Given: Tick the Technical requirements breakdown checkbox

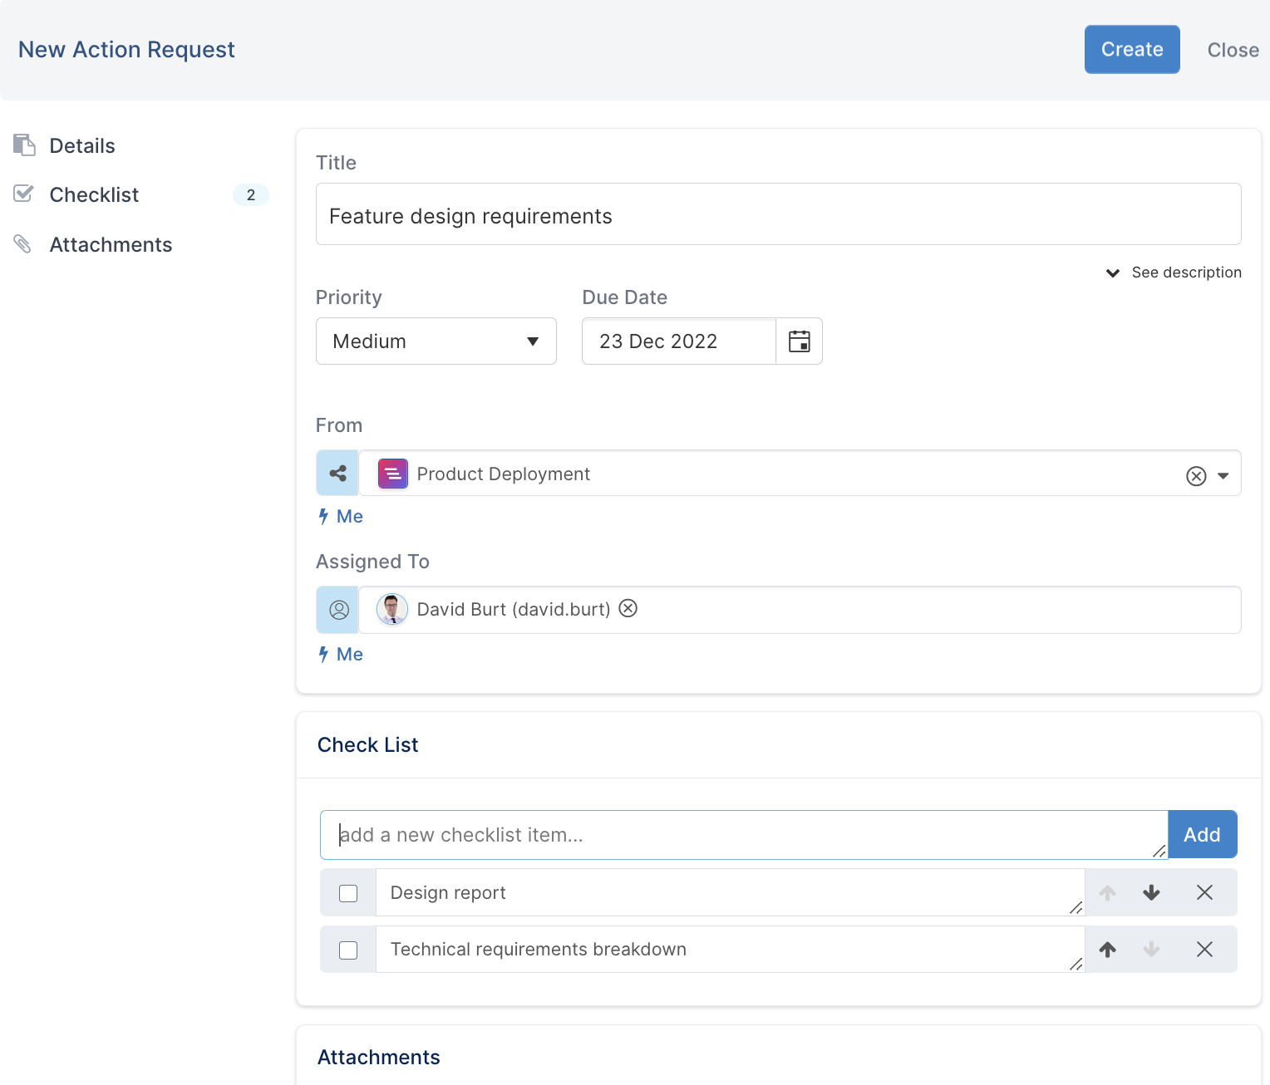Looking at the screenshot, I should (348, 950).
